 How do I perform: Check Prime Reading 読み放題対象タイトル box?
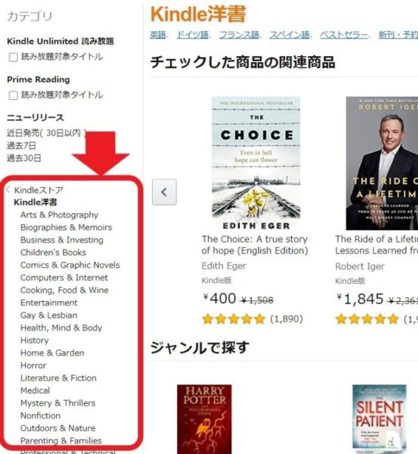point(14,95)
